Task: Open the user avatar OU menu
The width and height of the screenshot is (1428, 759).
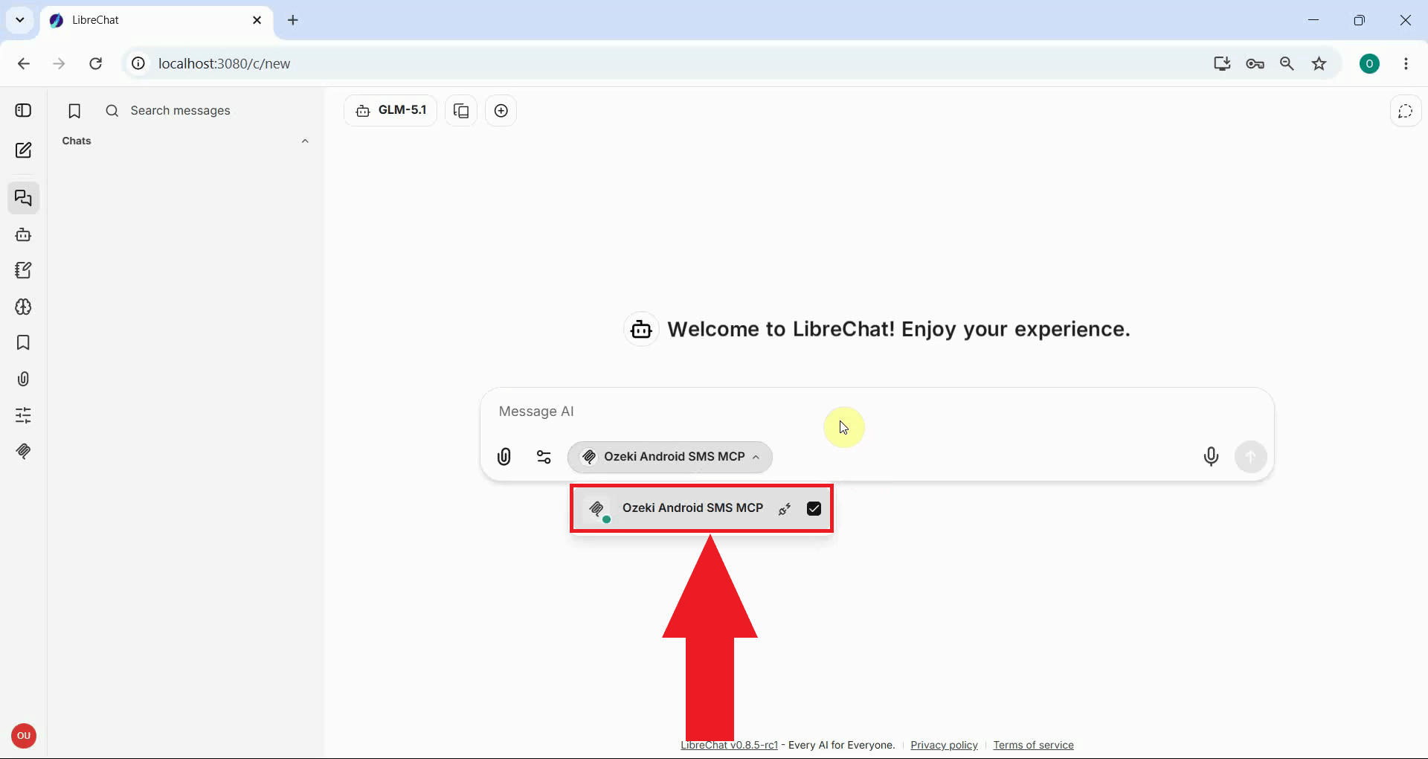Action: coord(24,736)
